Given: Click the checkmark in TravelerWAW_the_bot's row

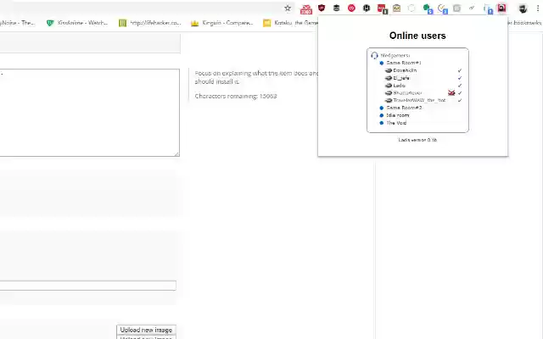Looking at the screenshot, I should tap(460, 100).
